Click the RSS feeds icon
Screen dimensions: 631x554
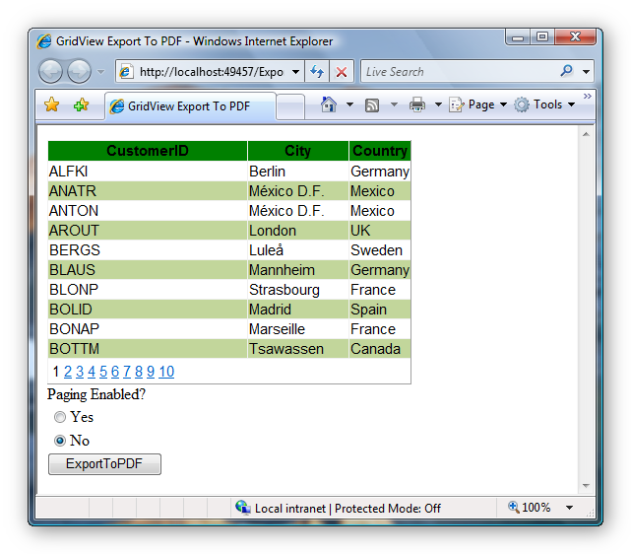[x=372, y=104]
